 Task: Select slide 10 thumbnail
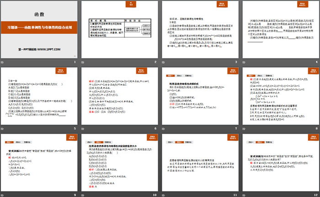120,163
